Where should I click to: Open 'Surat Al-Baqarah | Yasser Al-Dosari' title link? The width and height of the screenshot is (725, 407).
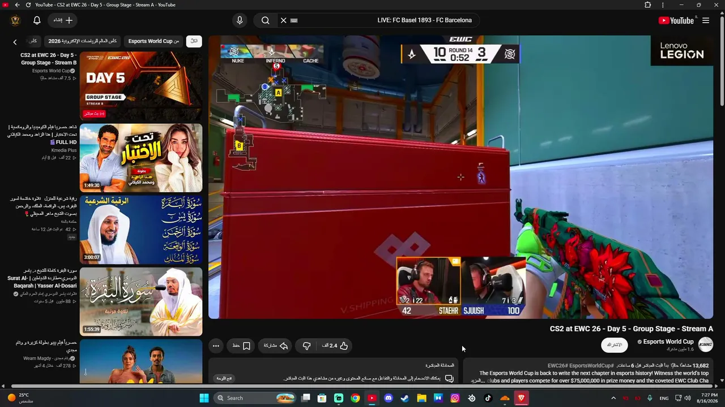tap(43, 278)
